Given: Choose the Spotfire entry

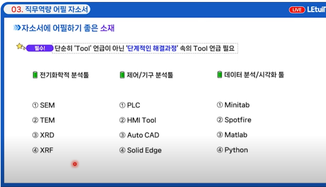Looking at the screenshot, I should 238,120.
